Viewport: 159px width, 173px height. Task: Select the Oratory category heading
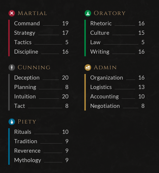(x=110, y=13)
